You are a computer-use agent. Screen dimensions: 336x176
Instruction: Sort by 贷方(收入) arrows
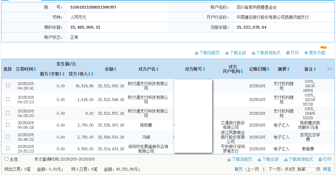tap(92, 74)
